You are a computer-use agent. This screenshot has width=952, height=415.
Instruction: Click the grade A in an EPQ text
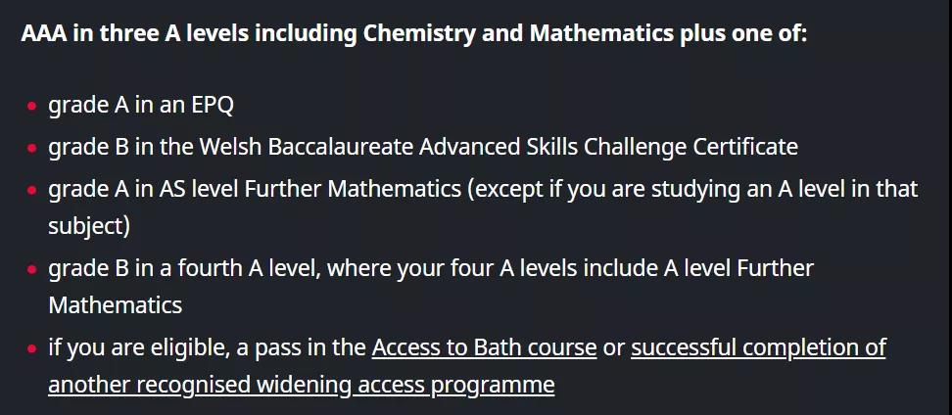pyautogui.click(x=141, y=105)
